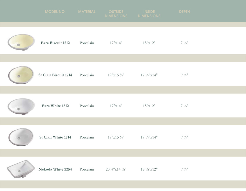Click the INSIDE DIMENSIONS column header
The width and height of the screenshot is (246, 191).
click(149, 14)
